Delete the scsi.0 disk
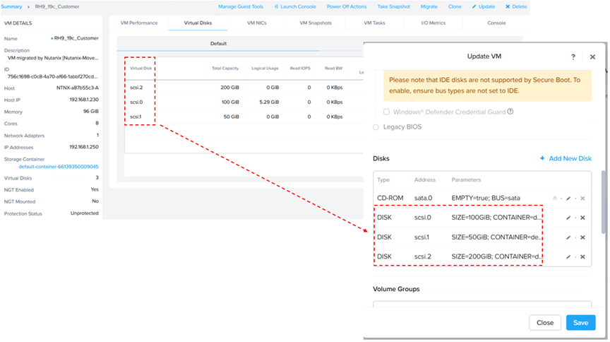Screen dimensions: 610x342 tap(582, 218)
